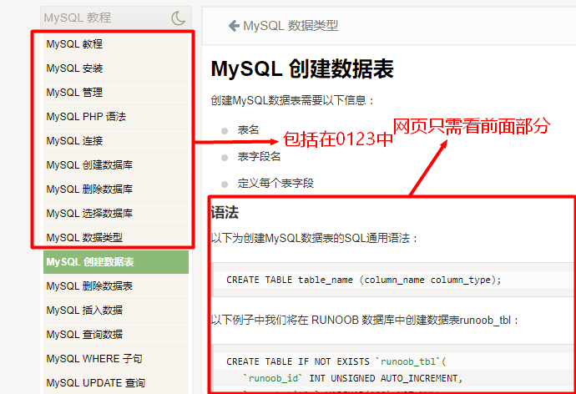This screenshot has height=394, width=576.
Task: Click the CREATE TABLE table_name code line
Action: (x=364, y=280)
